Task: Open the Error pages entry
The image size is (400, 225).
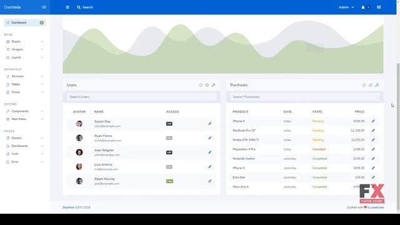Action: coord(25,162)
